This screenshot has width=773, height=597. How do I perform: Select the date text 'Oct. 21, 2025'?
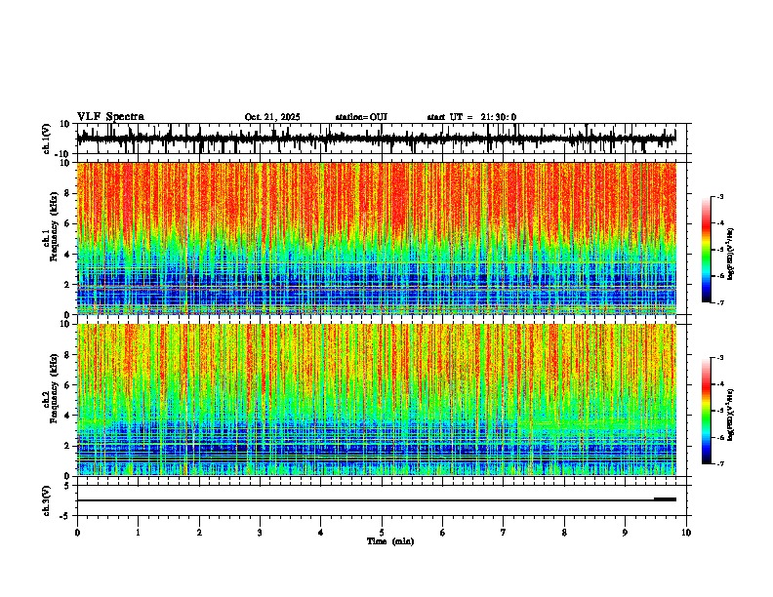pos(272,117)
